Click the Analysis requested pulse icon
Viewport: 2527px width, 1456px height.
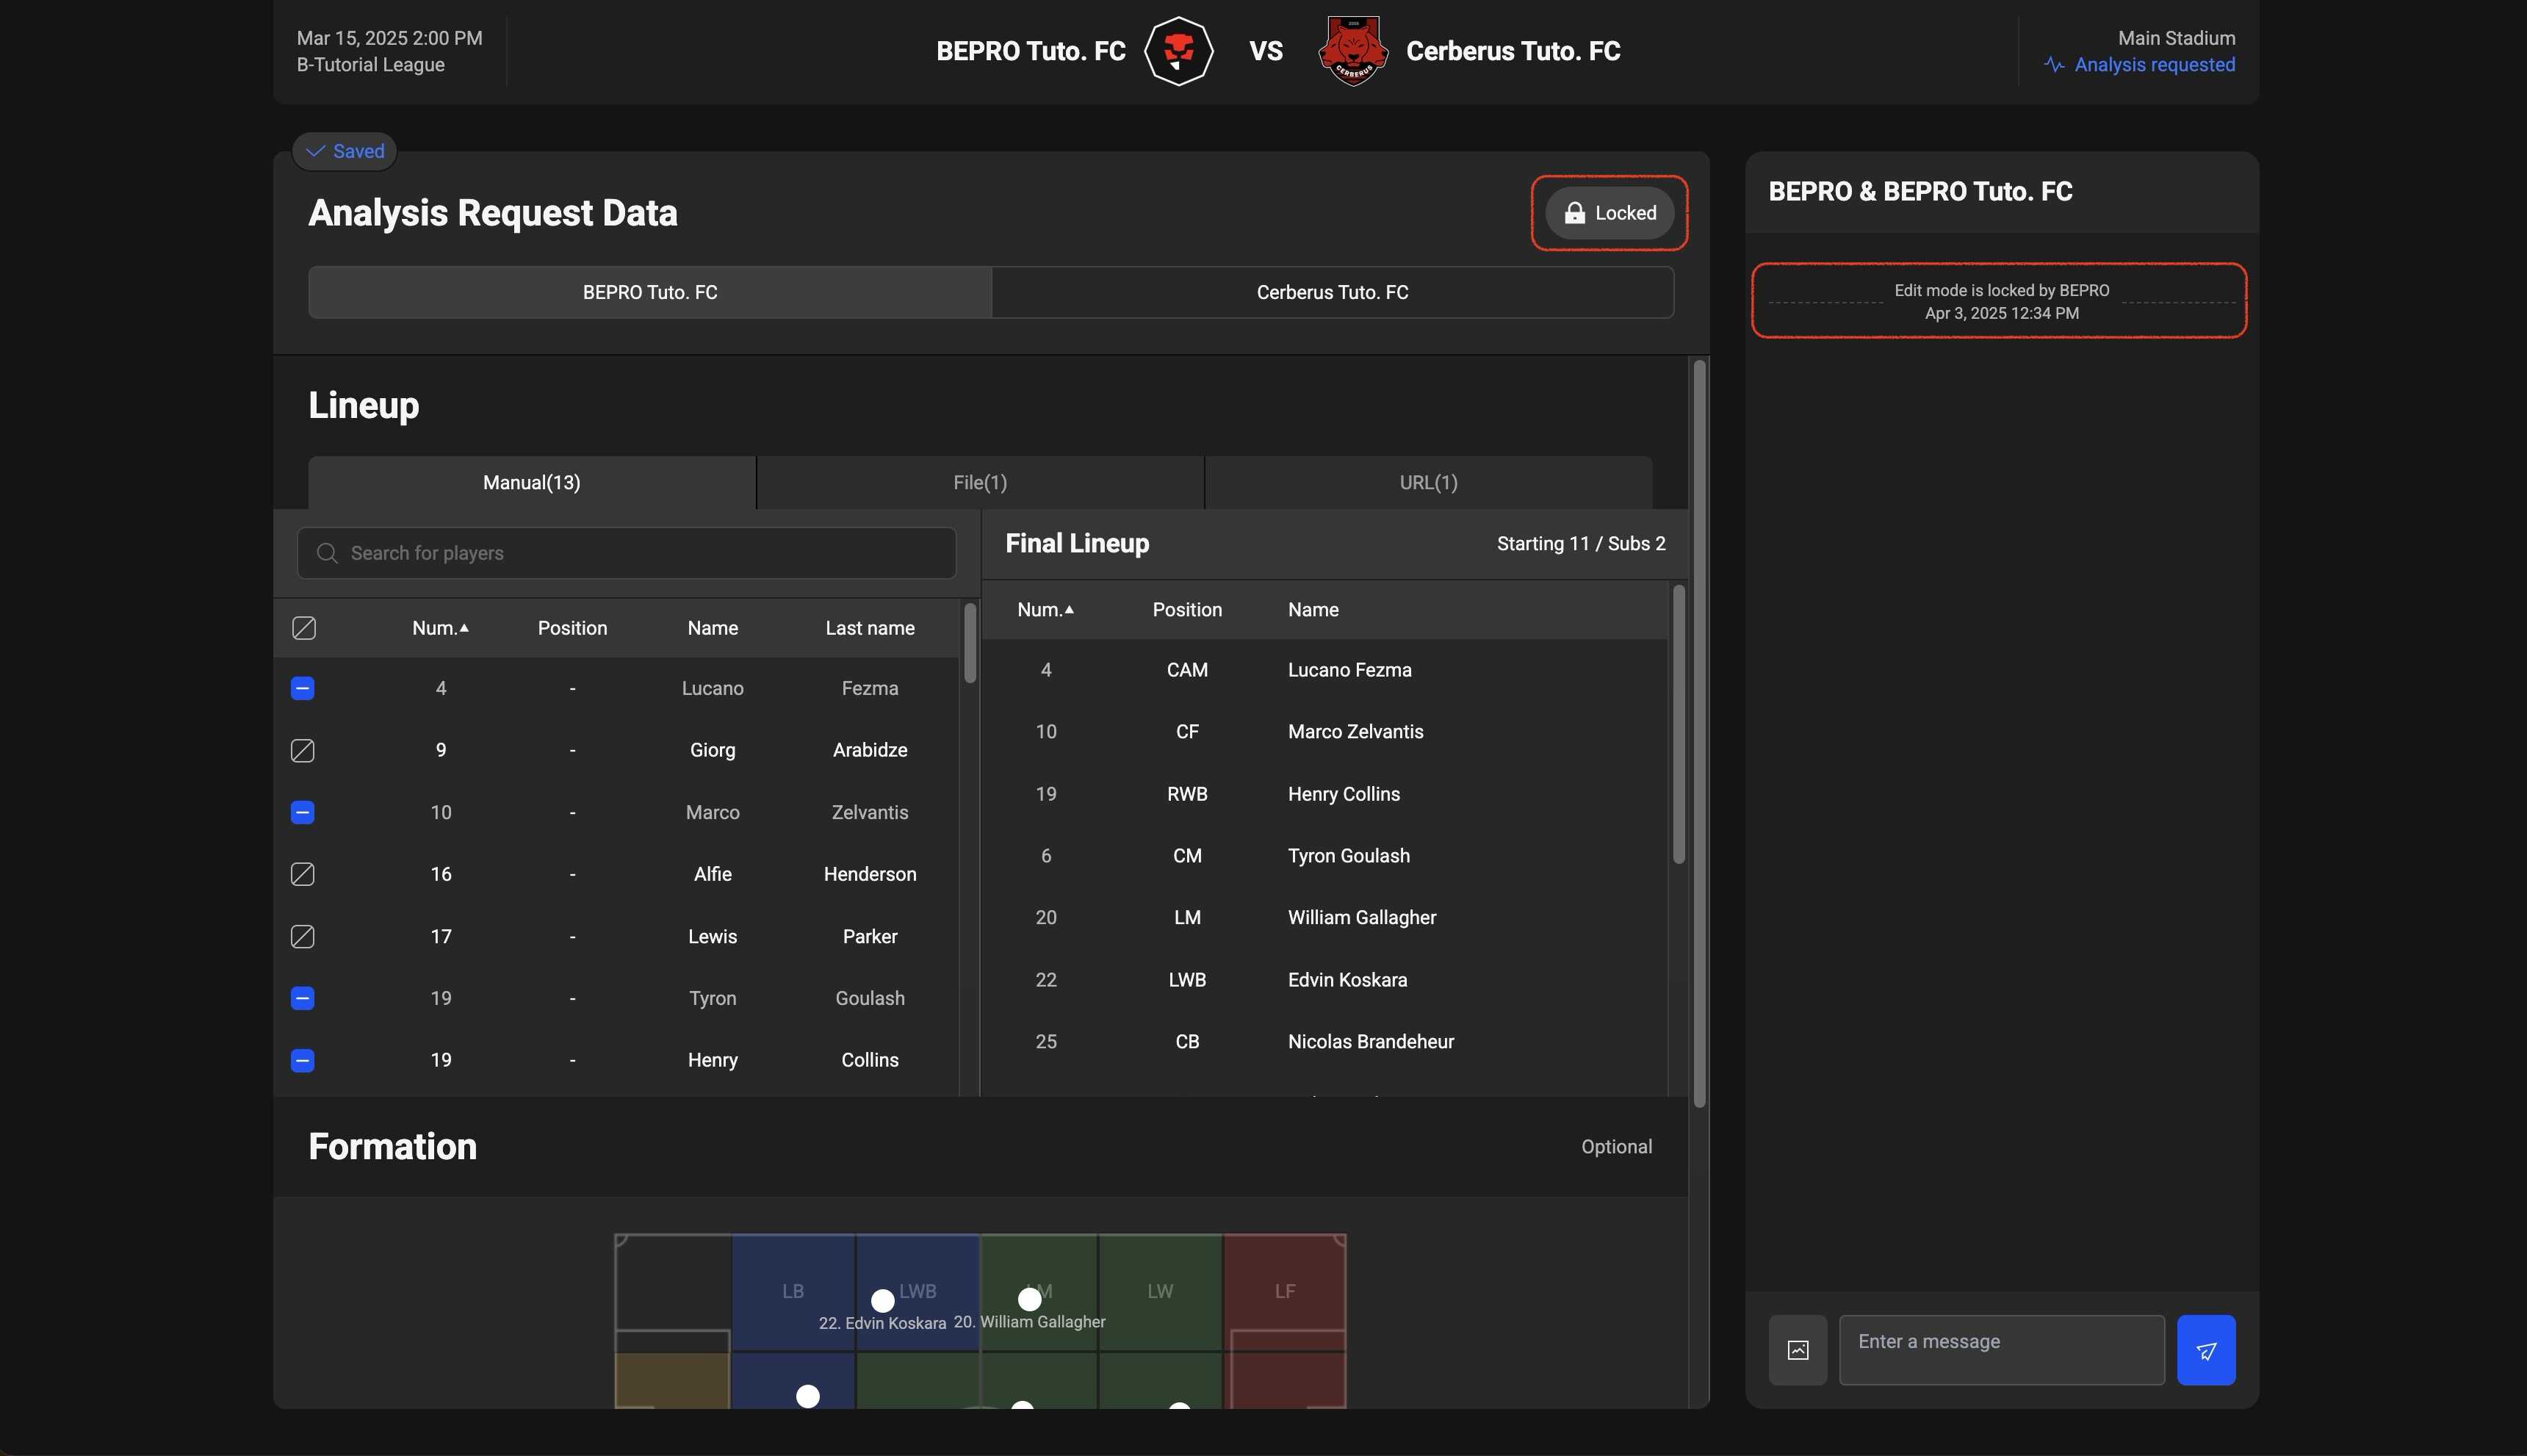point(2054,65)
